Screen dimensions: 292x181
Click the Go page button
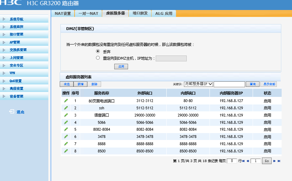(267, 161)
